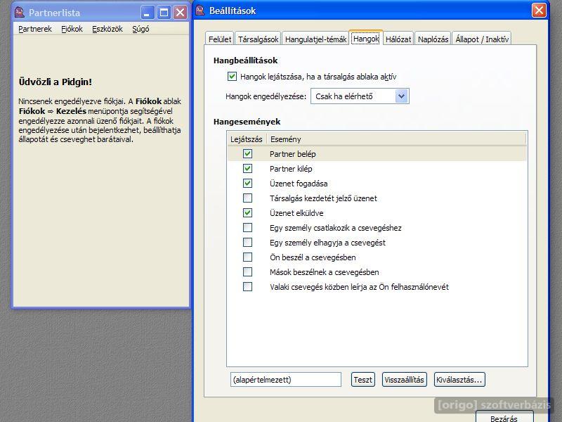Toggle 'Hangok lejátszása, ha a társalgás ablaka aktív' checkbox

click(232, 76)
